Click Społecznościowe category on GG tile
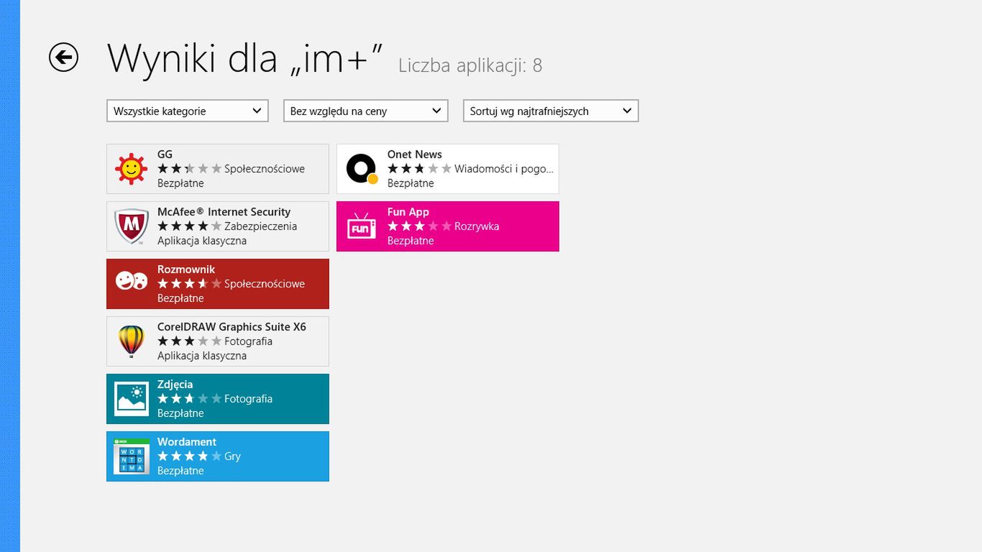The height and width of the screenshot is (552, 982). coord(265,169)
